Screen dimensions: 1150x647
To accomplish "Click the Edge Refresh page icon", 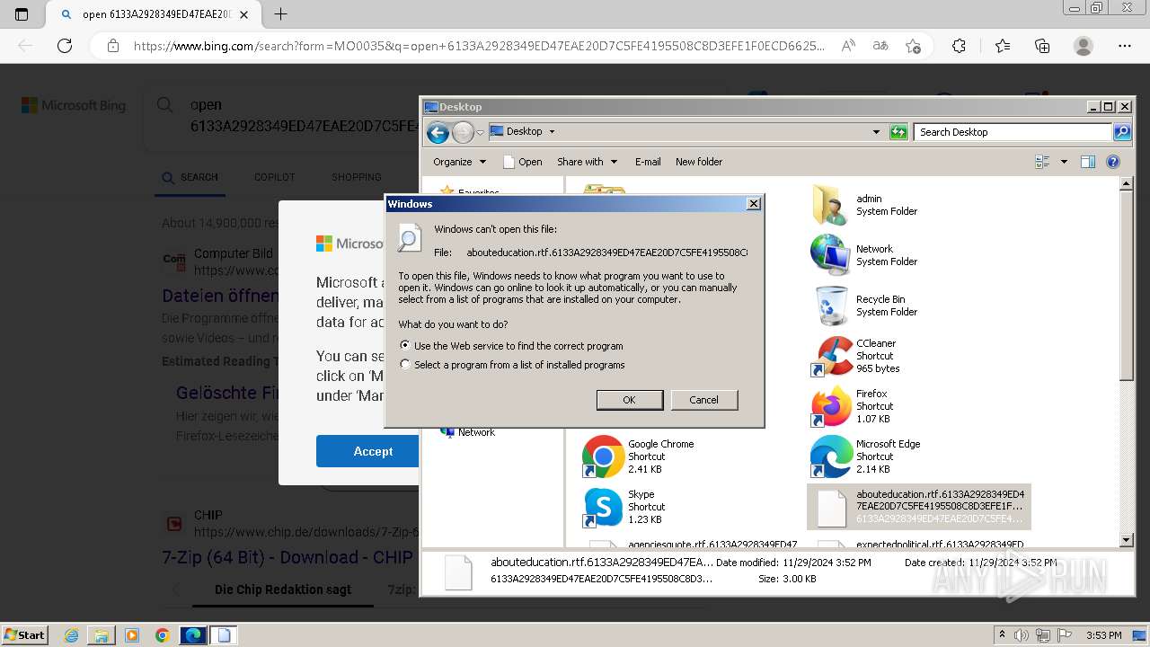I will pyautogui.click(x=65, y=46).
